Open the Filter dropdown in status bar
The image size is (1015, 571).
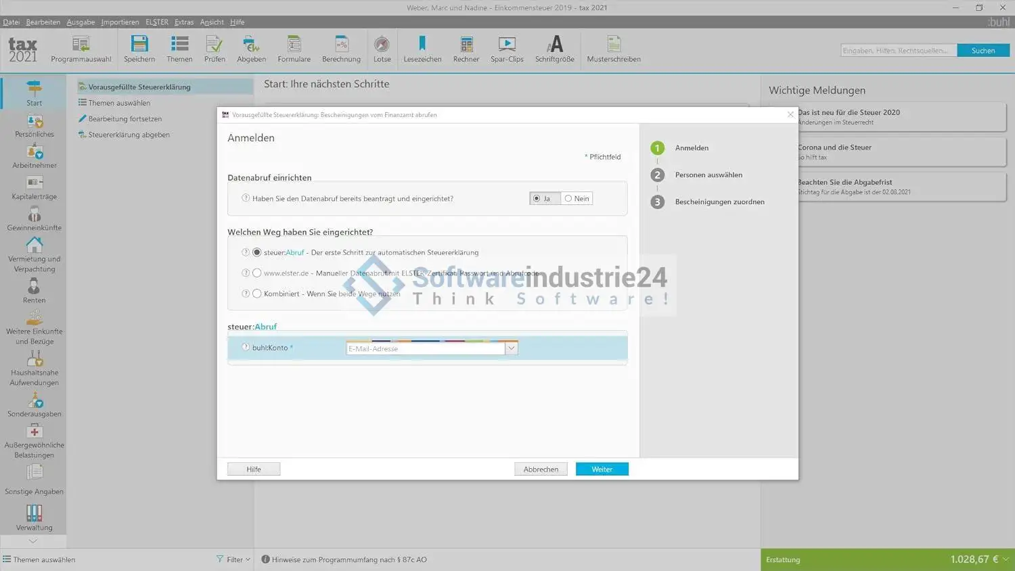(x=233, y=559)
